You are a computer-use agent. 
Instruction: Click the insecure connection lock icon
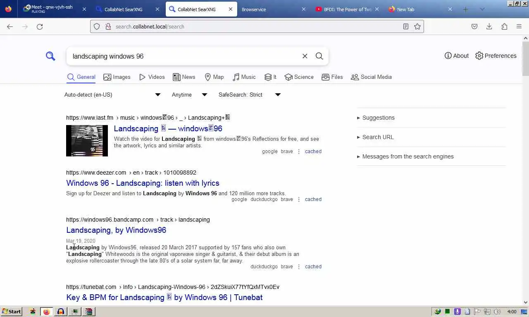[x=108, y=26]
